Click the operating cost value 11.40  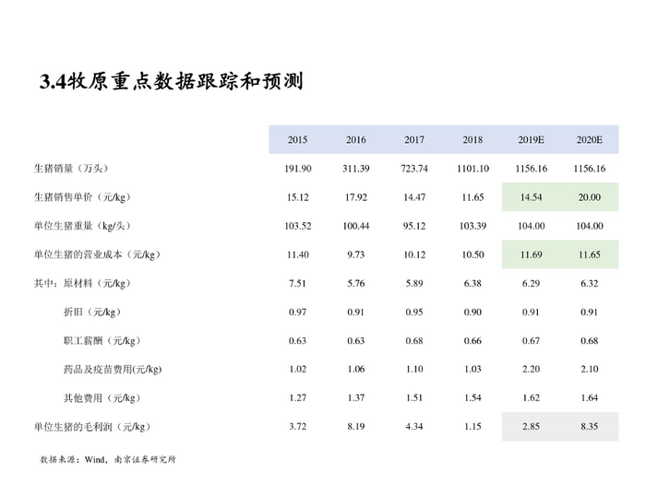[298, 254]
